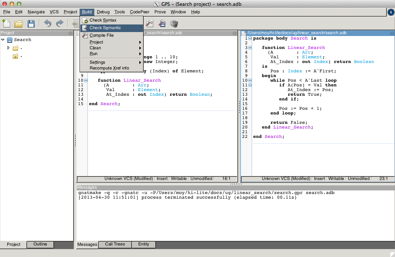Close the Project panel
Image resolution: width=395 pixels, height=257 pixels.
coord(71,33)
